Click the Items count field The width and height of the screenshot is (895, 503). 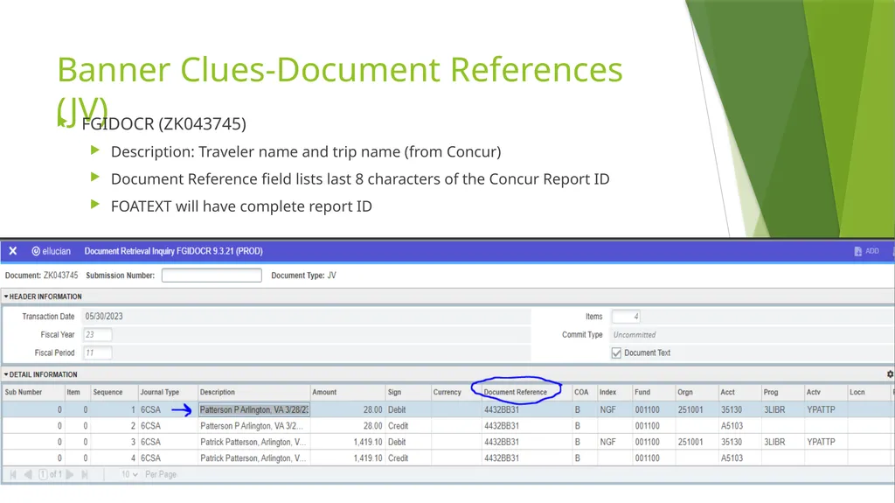[626, 317]
